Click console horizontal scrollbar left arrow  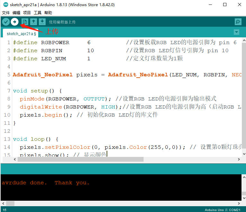[x=3, y=203]
